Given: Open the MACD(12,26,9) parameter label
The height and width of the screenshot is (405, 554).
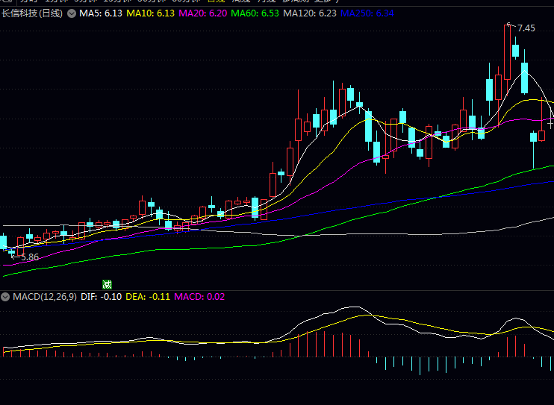Looking at the screenshot, I should coord(44,296).
